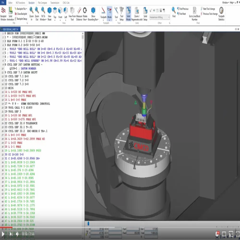
Task: Toggle the toolpath Mode button
Action: click(x=110, y=14)
